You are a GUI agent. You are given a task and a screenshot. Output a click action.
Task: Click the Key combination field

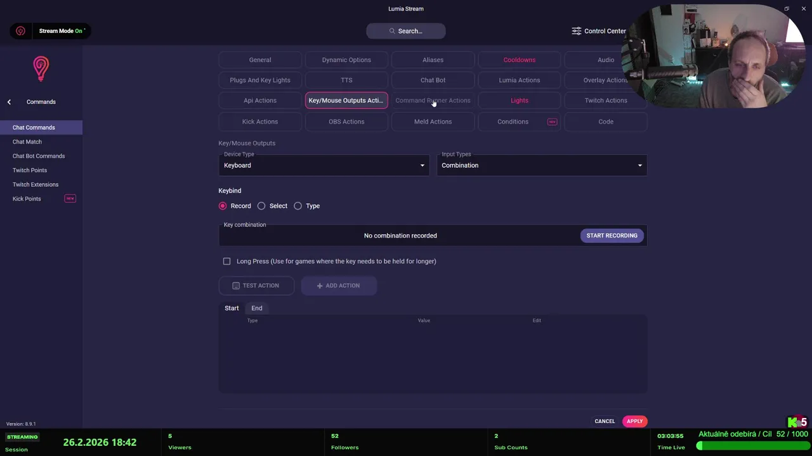click(x=433, y=236)
